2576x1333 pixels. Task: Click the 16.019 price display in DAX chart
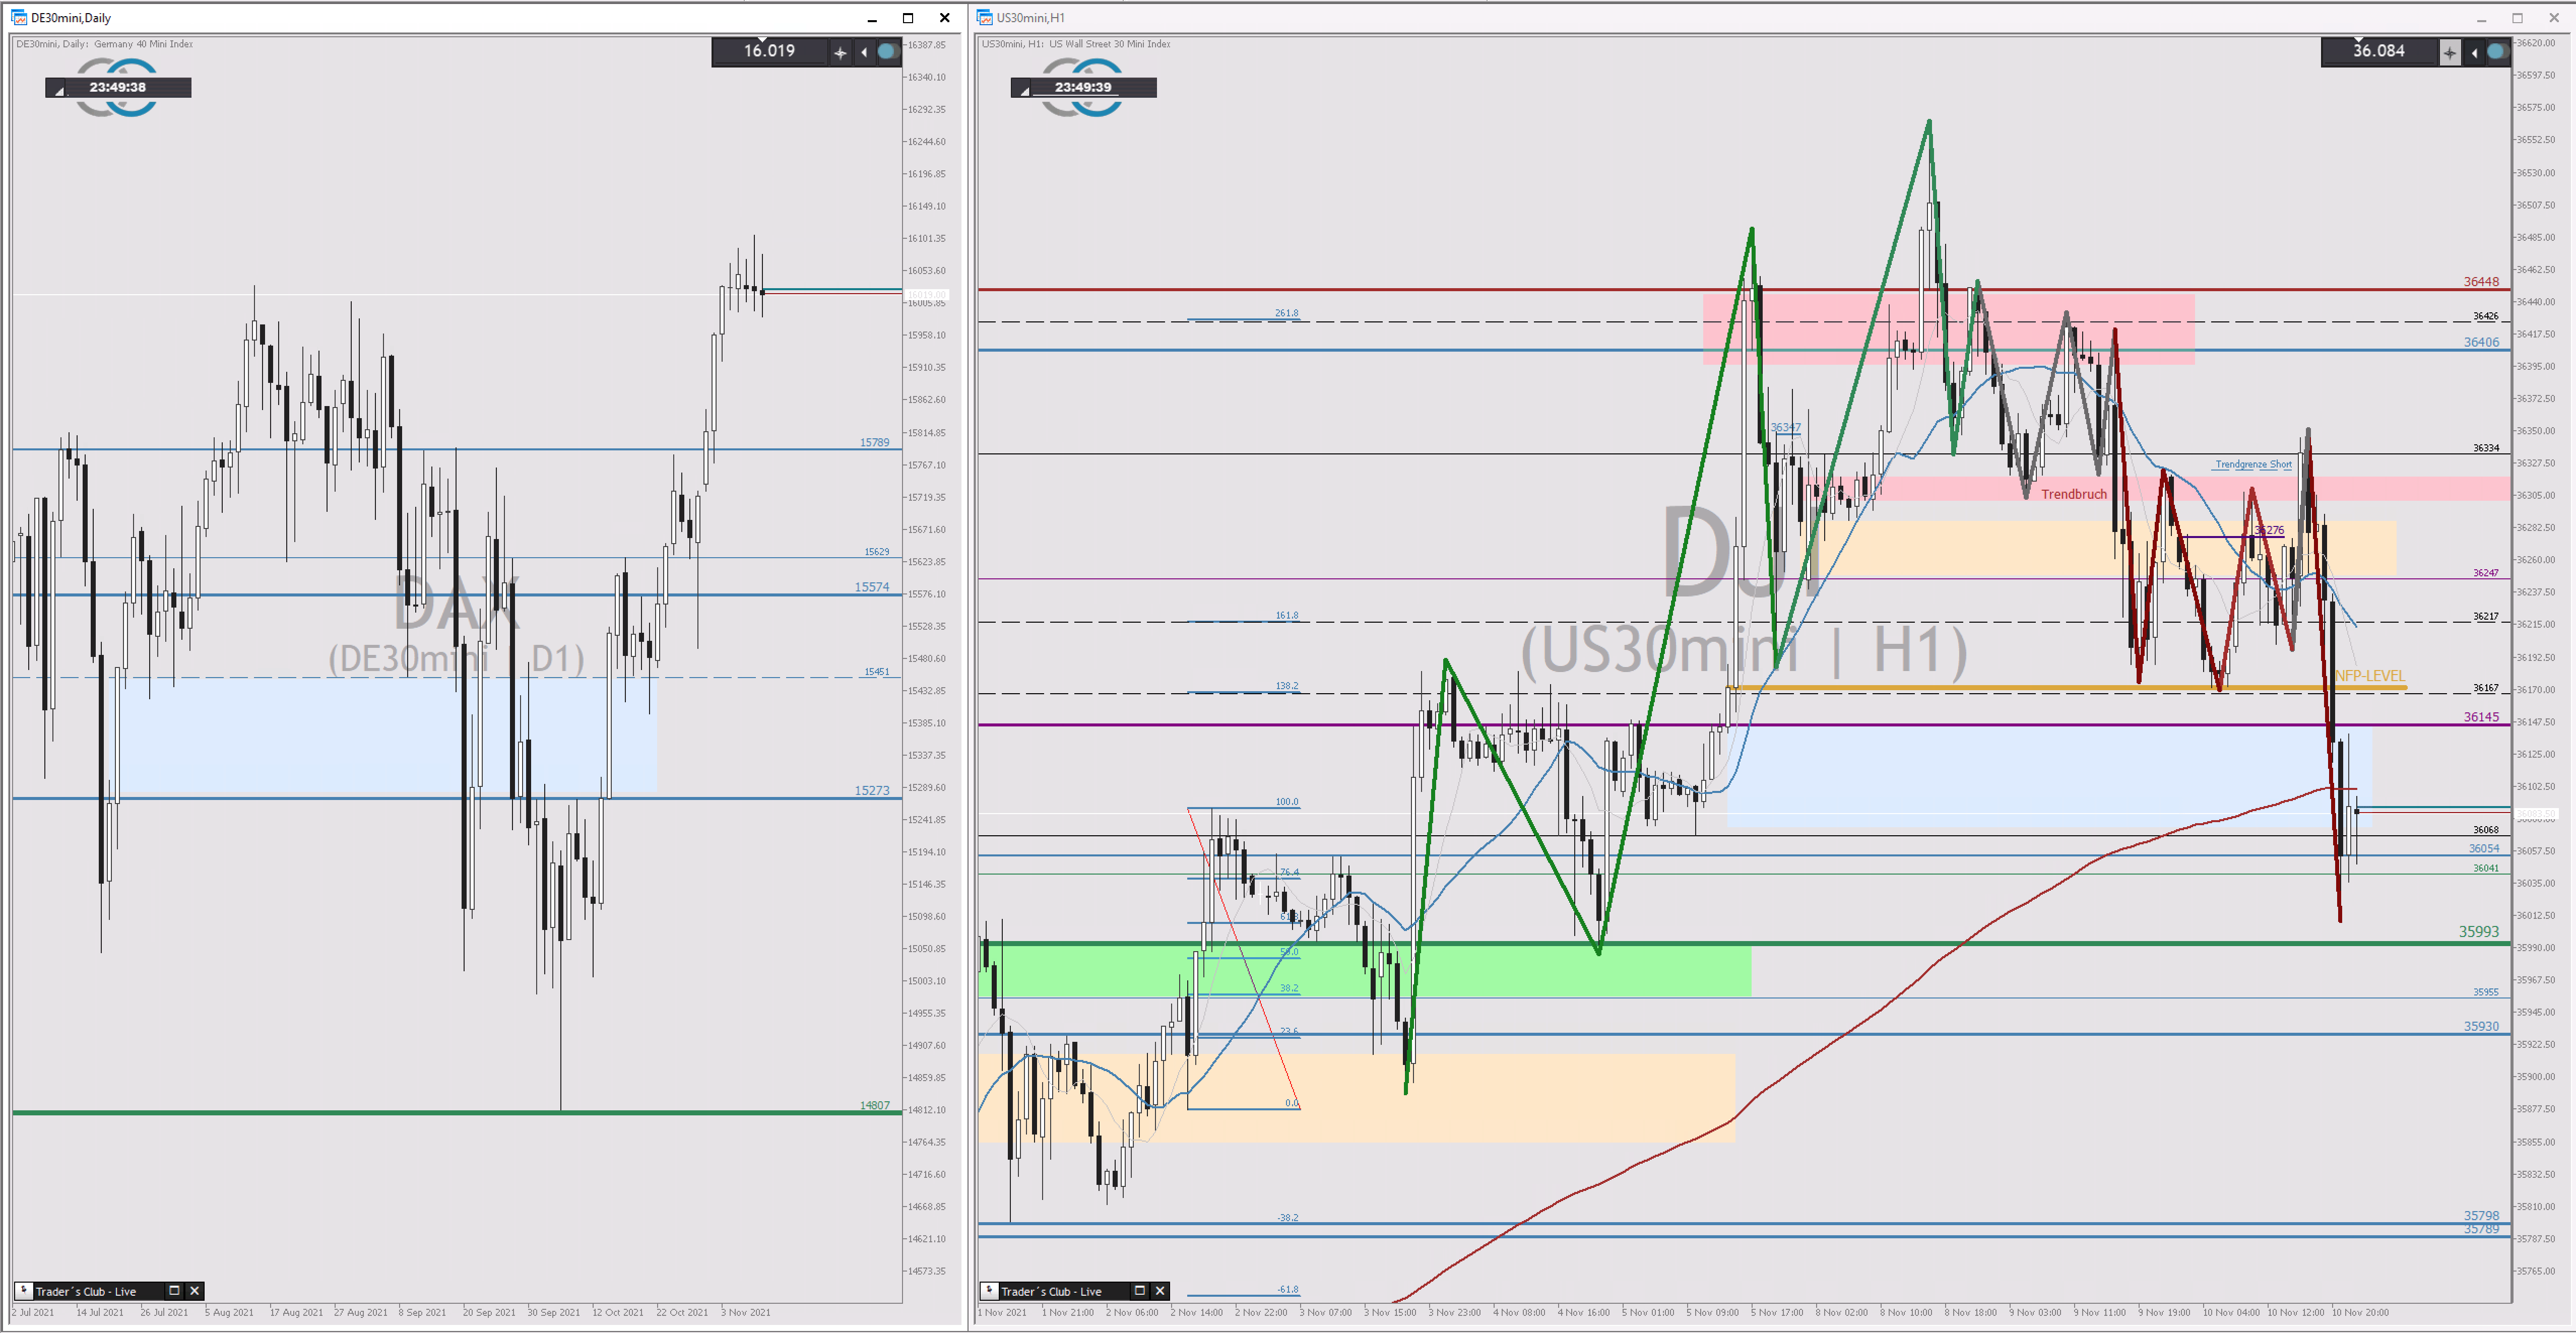(x=769, y=51)
